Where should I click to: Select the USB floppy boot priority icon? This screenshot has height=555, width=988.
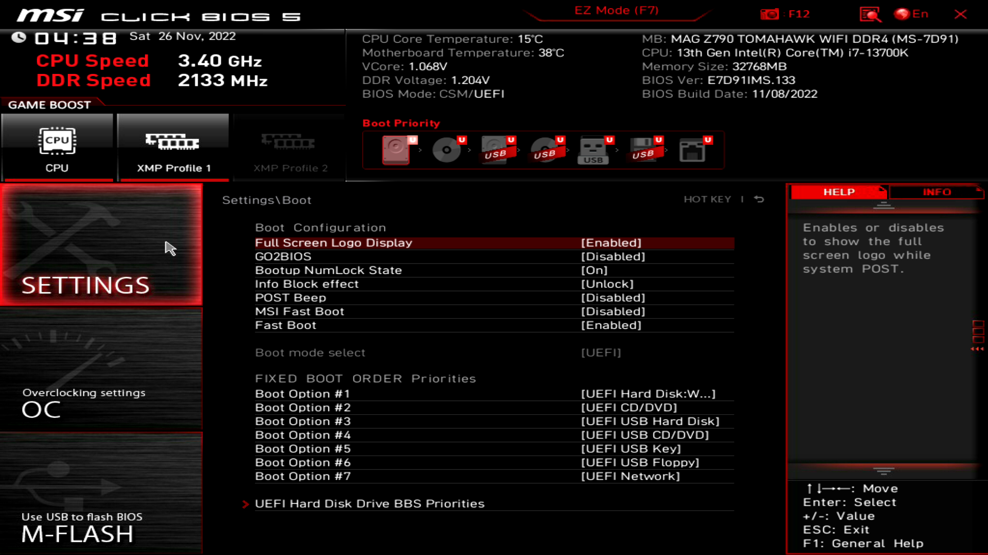(x=645, y=150)
